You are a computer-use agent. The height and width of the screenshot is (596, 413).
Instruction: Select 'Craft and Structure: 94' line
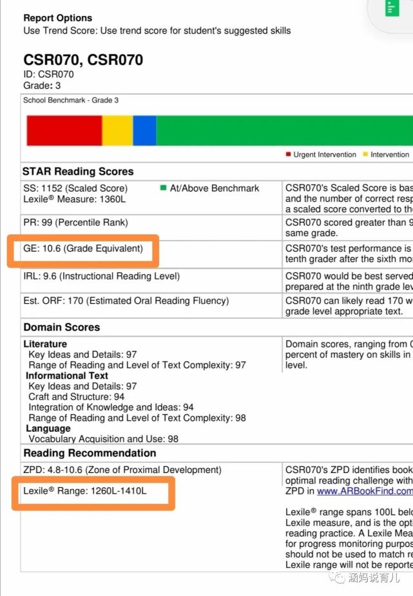(x=77, y=397)
